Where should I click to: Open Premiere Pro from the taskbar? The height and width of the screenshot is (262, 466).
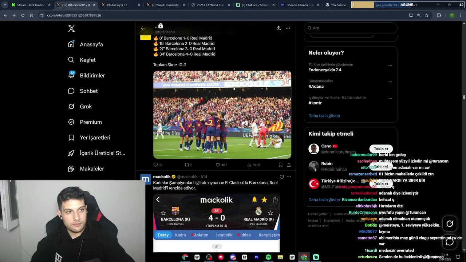pos(256,257)
